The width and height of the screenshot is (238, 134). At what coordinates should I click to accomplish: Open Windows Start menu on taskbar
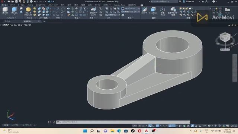(85, 131)
